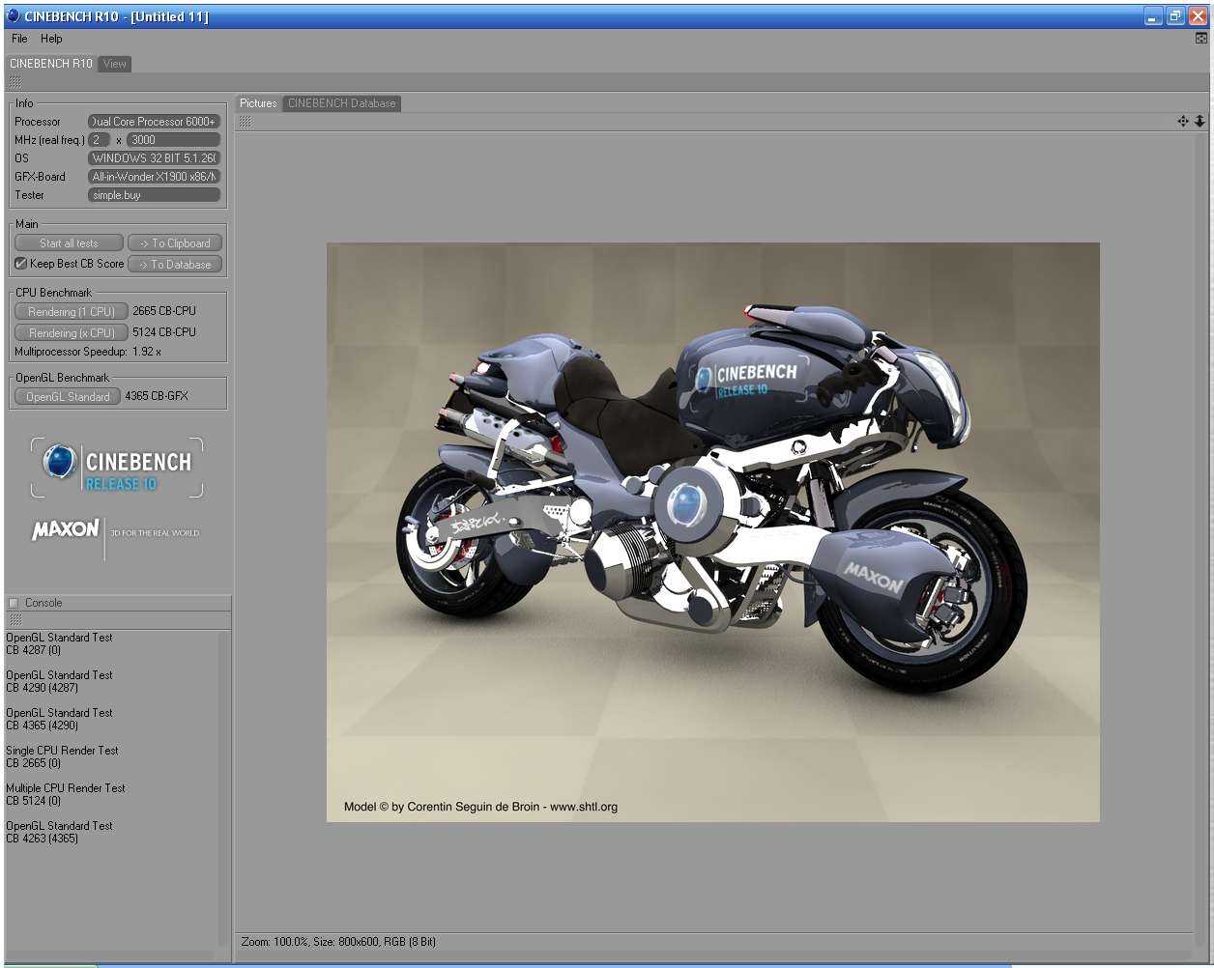Switch to the CINEBENCH R10 tab
This screenshot has width=1214, height=968.
[50, 64]
